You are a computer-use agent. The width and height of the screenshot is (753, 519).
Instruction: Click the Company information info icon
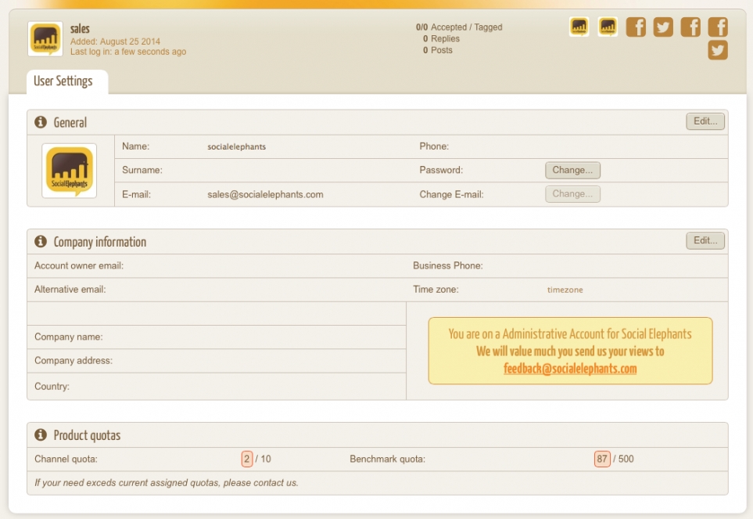tap(41, 241)
